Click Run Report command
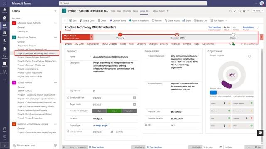Screen dimensions: 266x149 click(217, 20)
